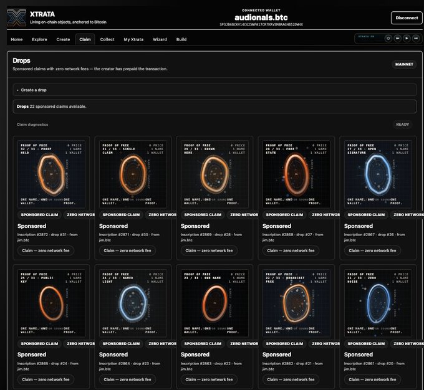424x390 pixels.
Task: Click the MAINNET network badge
Action: 404,64
